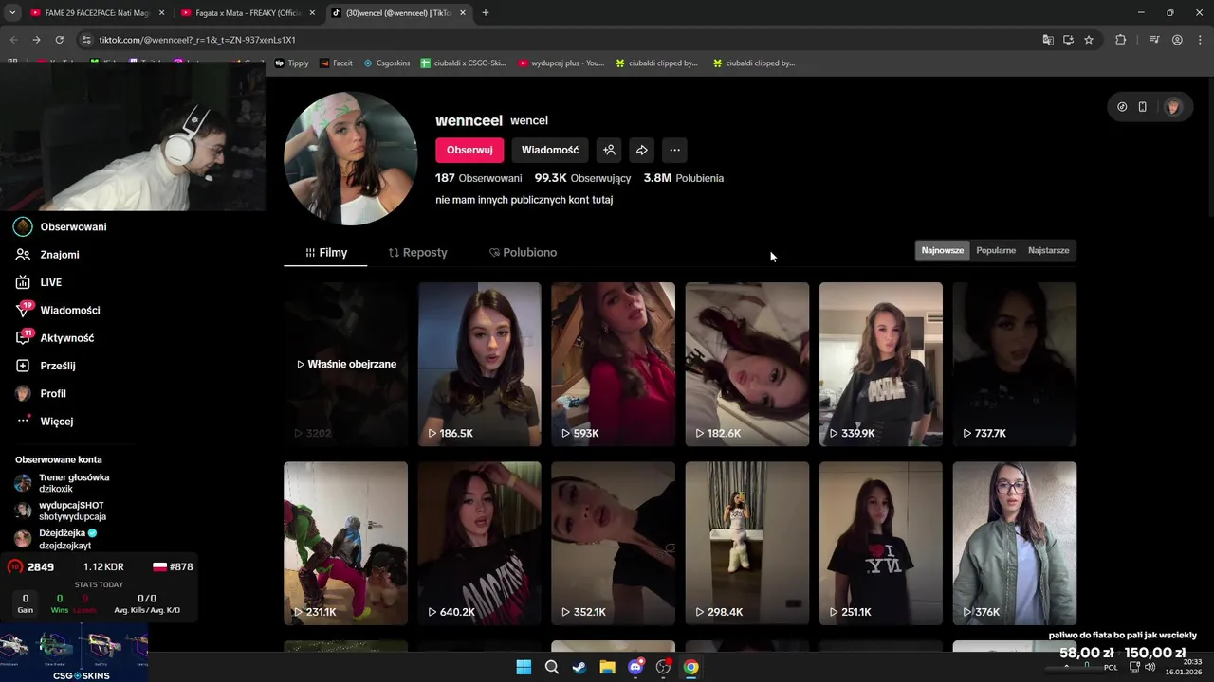Sort videos by Najstarsze
Viewport: 1214px width, 682px height.
tap(1048, 250)
